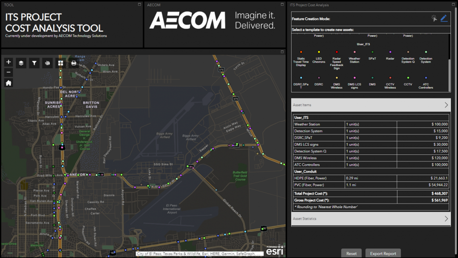Open the basemap gallery grid icon
The width and height of the screenshot is (458, 258).
(60, 63)
